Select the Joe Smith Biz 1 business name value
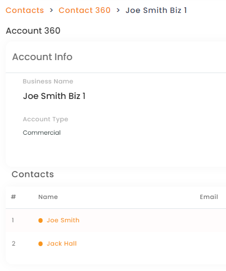This screenshot has width=226, height=271. [x=55, y=96]
